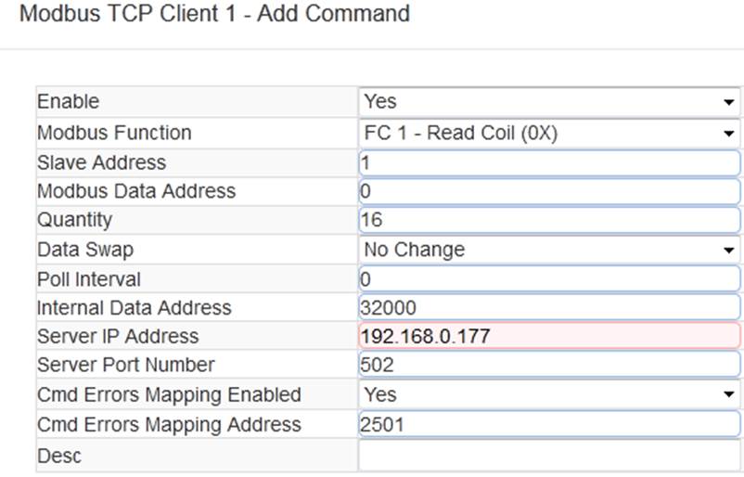Select the Quantity input field
Screen dimensions: 744x477
click(549, 220)
